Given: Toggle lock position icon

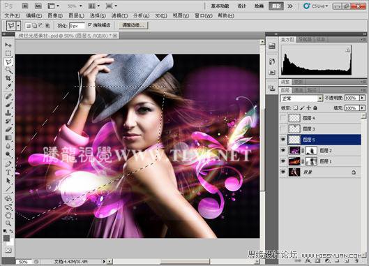Looking at the screenshot, I should pyautogui.click(x=308, y=108).
